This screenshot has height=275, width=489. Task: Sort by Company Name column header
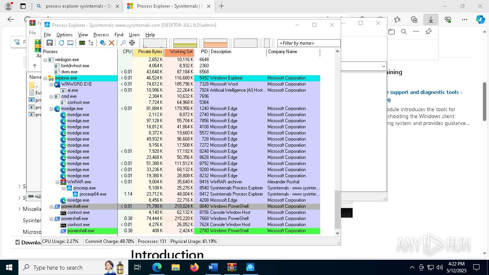(x=293, y=52)
